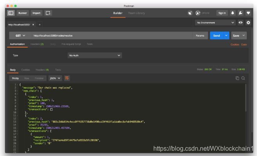Open manage environments gear icon
This screenshot has height=156, width=257.
click(248, 23)
